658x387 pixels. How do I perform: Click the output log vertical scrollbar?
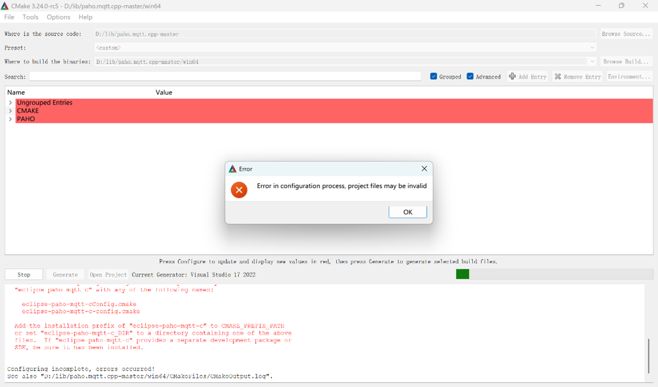[x=648, y=355]
